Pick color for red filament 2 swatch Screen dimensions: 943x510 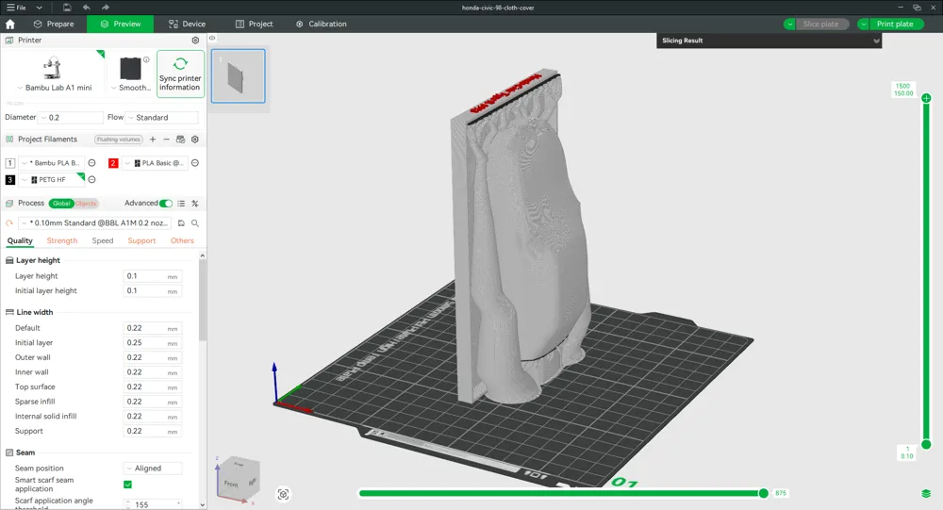113,163
